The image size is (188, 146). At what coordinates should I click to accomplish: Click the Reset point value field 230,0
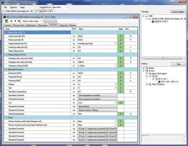98,40
